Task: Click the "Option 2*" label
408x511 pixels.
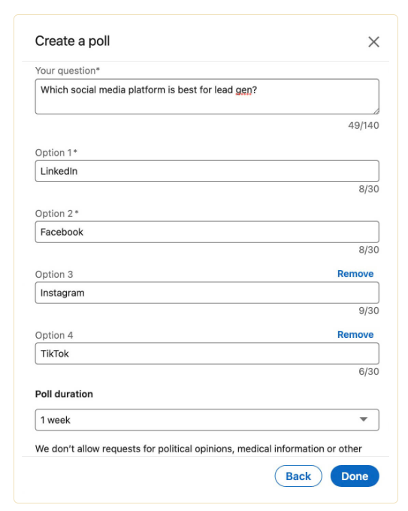Action: click(57, 214)
